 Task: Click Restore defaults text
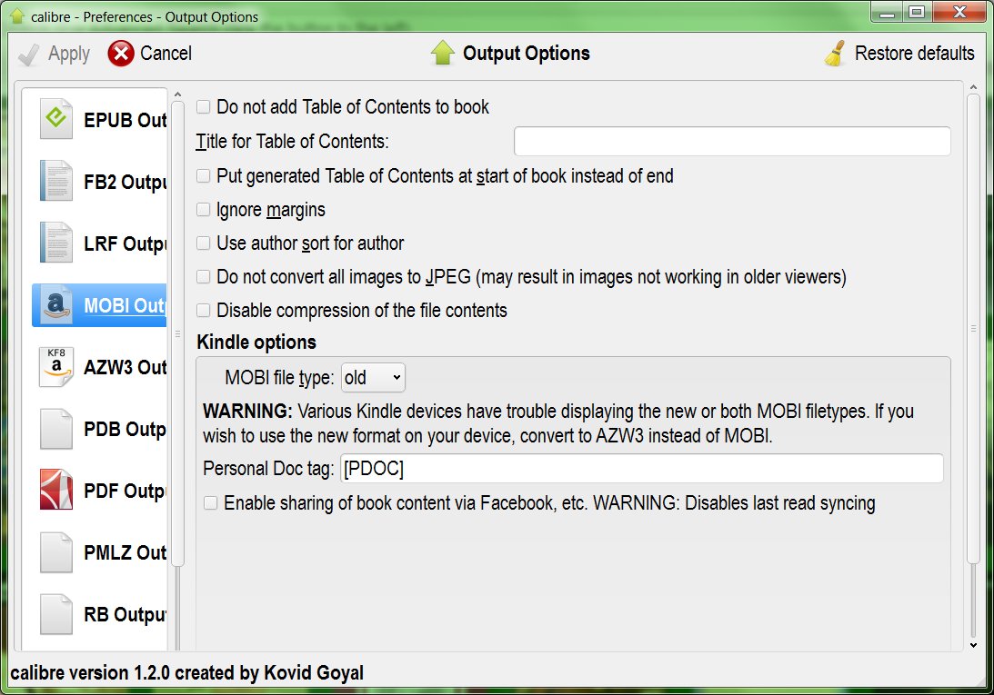tap(914, 54)
